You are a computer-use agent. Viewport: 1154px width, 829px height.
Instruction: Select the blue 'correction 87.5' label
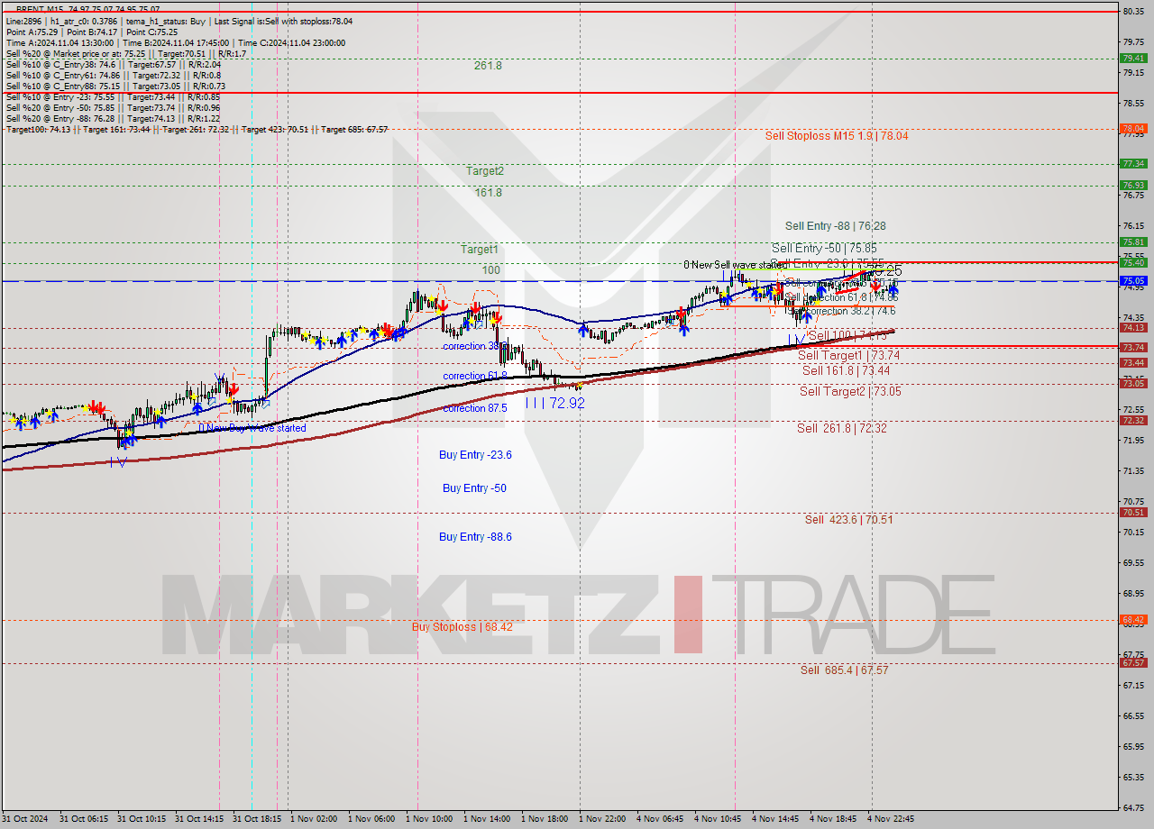point(475,408)
